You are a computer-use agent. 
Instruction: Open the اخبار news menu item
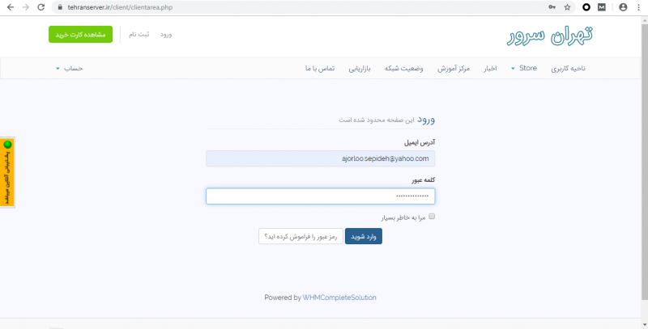click(489, 68)
